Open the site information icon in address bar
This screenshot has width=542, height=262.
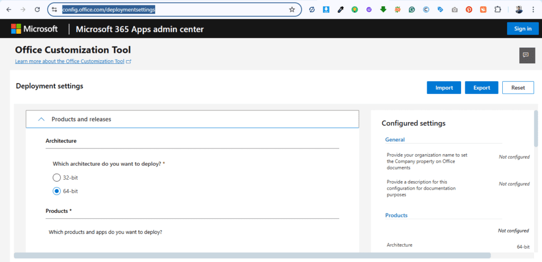coord(55,10)
